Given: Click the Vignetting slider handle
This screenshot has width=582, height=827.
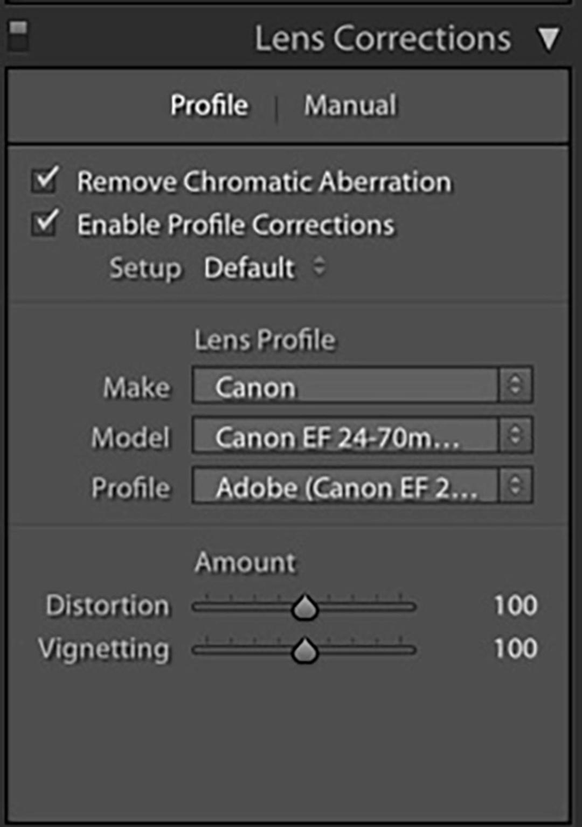Looking at the screenshot, I should [305, 650].
